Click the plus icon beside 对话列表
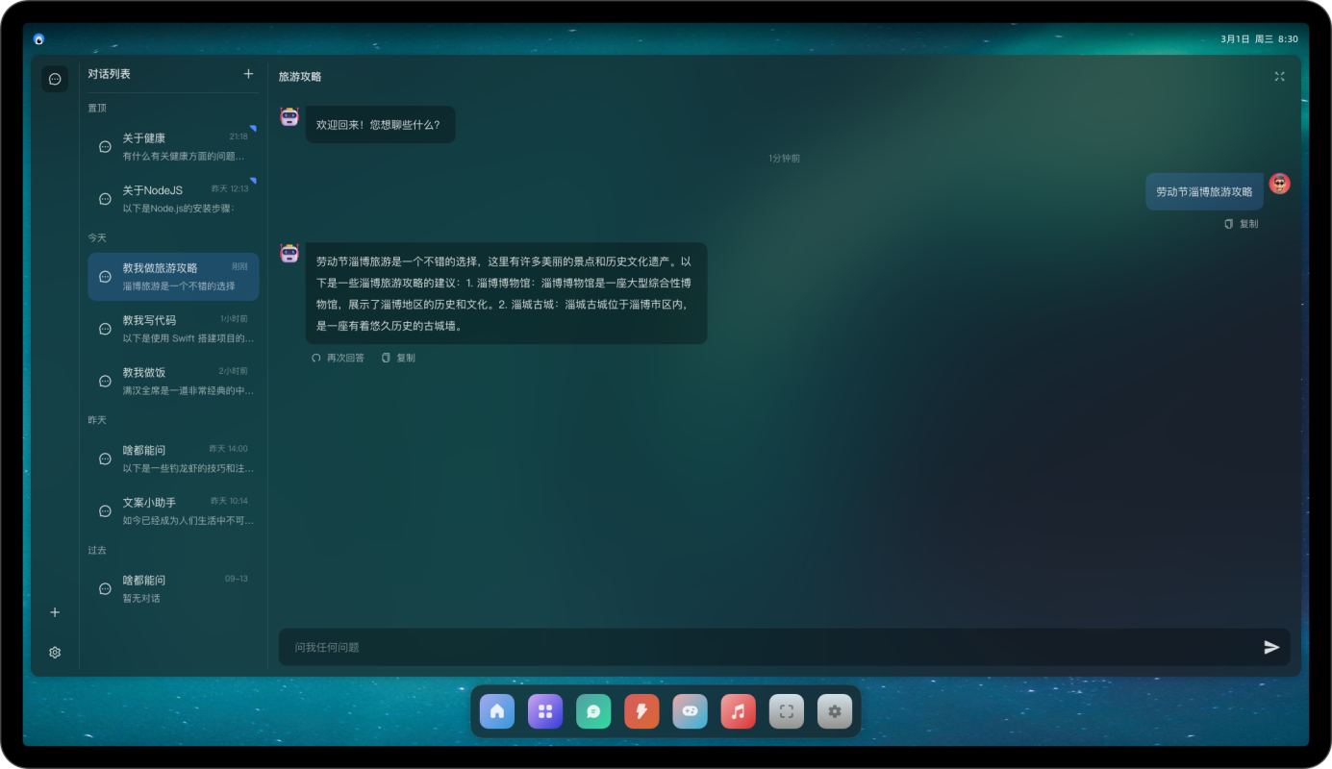This screenshot has height=769, width=1332. click(x=248, y=74)
